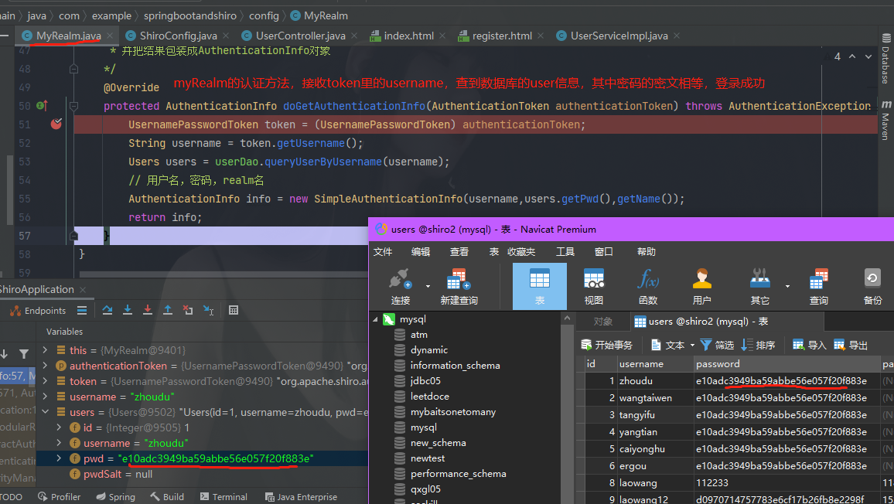Toggle the breakpoint on line 51

56,124
